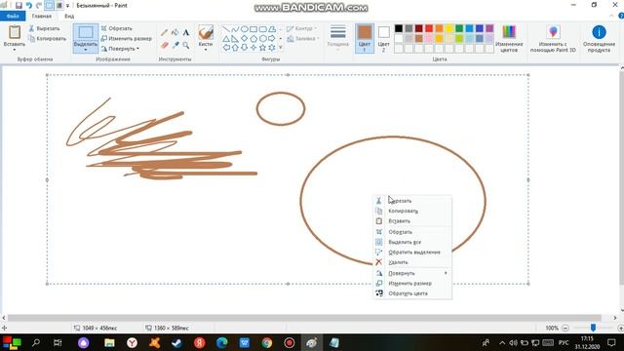
Task: Switch to the Вид ribbon tab
Action: click(x=69, y=16)
